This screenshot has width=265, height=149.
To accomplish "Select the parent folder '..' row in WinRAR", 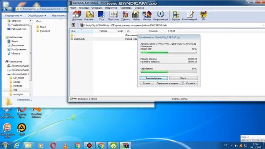I will tap(73, 35).
